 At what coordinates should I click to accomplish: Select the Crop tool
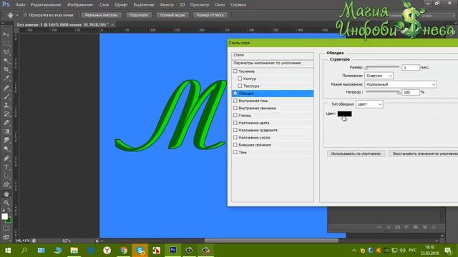click(6, 69)
